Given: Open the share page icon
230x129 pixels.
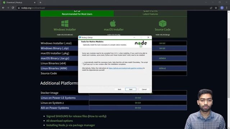Looking at the screenshot, I should [x=211, y=8].
